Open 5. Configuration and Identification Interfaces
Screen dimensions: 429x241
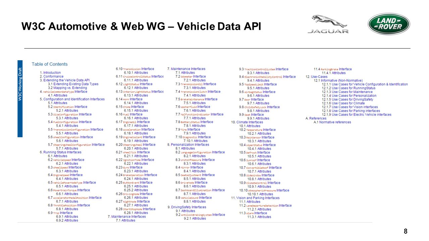[72, 99]
